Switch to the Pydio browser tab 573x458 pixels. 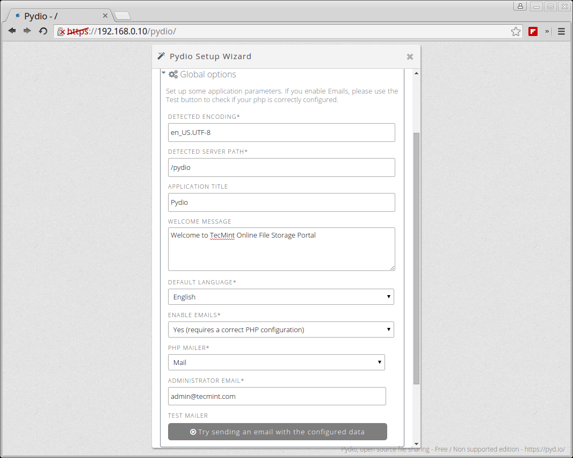click(59, 16)
